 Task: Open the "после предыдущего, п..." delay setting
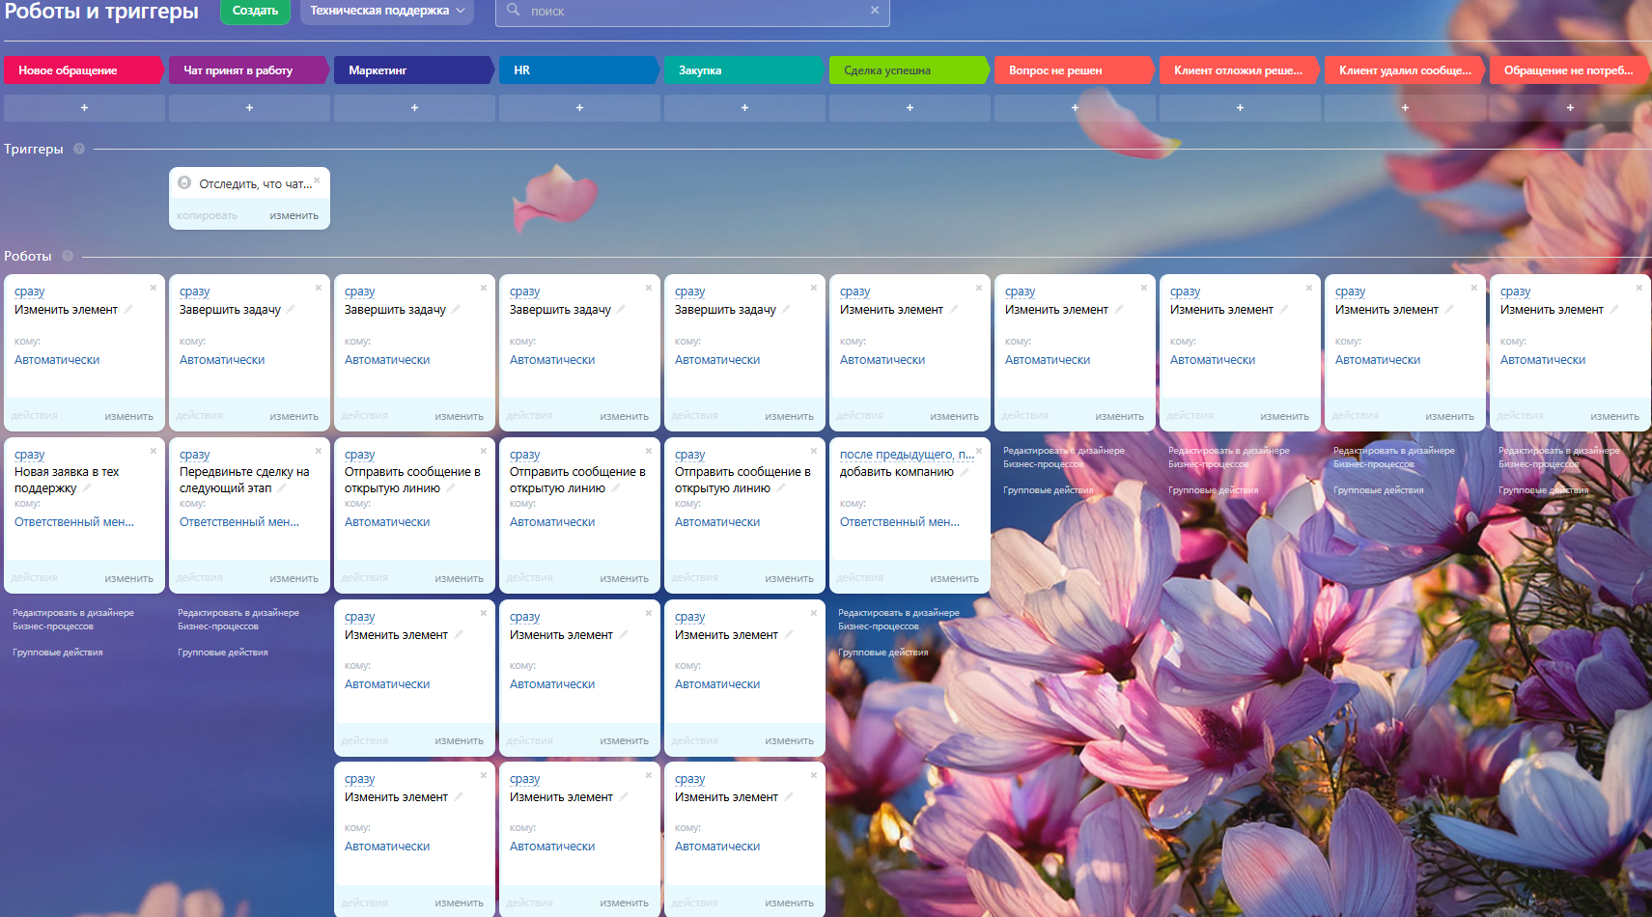908,455
